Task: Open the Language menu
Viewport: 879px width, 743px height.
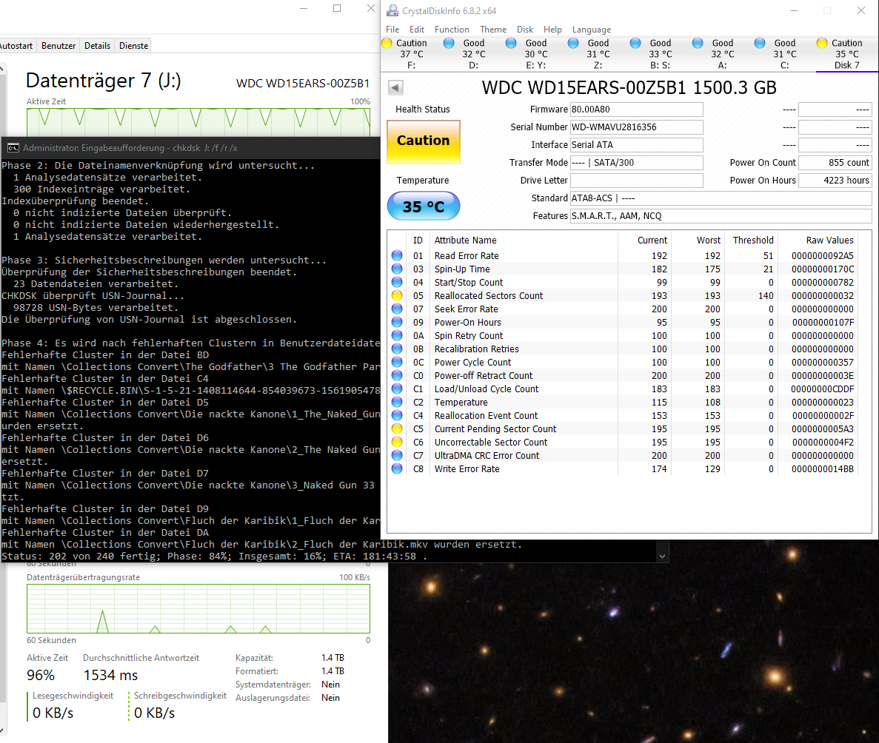Action: (x=592, y=29)
